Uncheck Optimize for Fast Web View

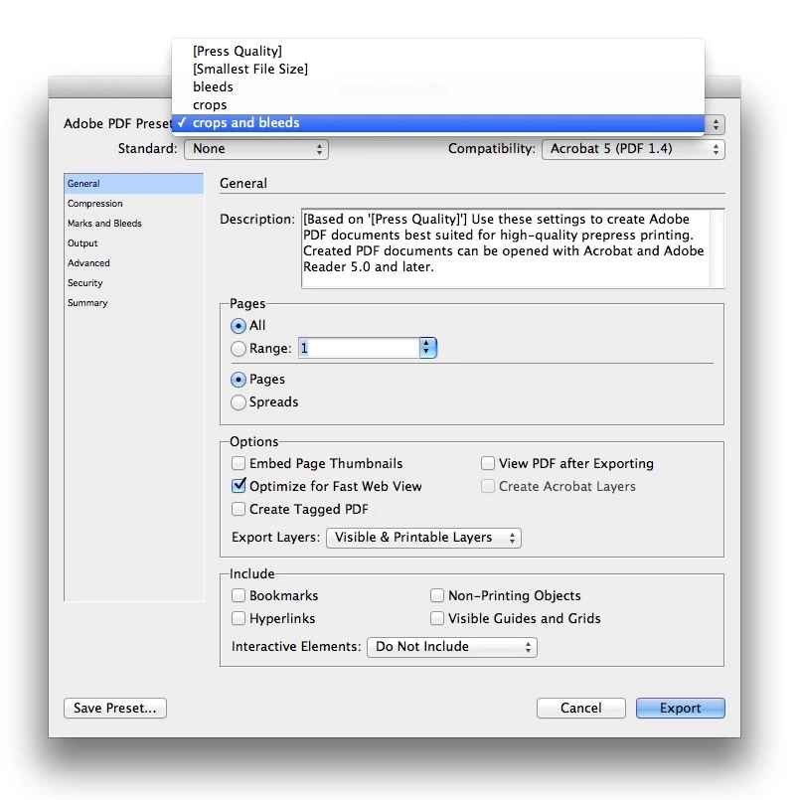click(x=239, y=486)
